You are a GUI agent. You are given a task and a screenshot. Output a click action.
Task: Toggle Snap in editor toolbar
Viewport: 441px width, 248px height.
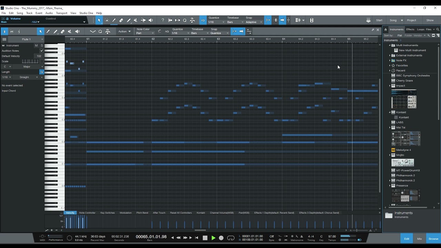tap(234, 31)
